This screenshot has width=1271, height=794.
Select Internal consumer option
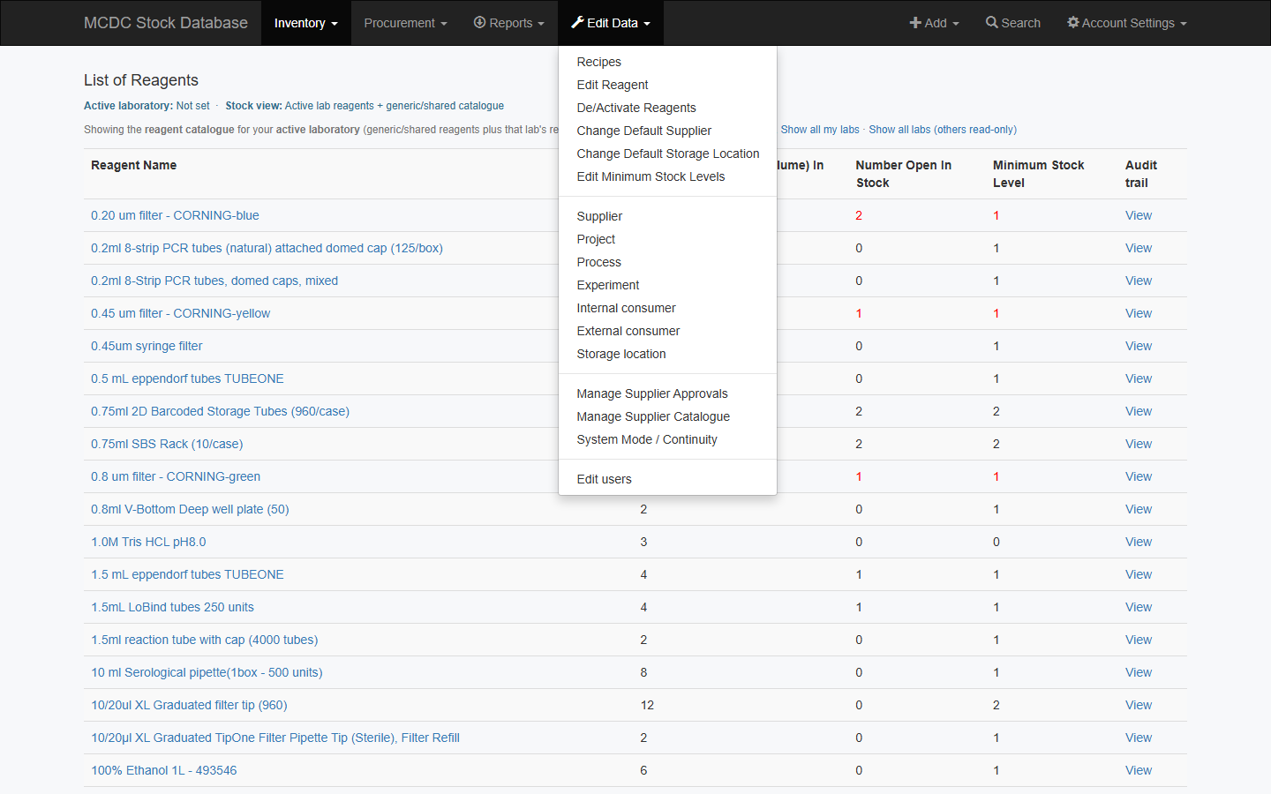(667, 308)
